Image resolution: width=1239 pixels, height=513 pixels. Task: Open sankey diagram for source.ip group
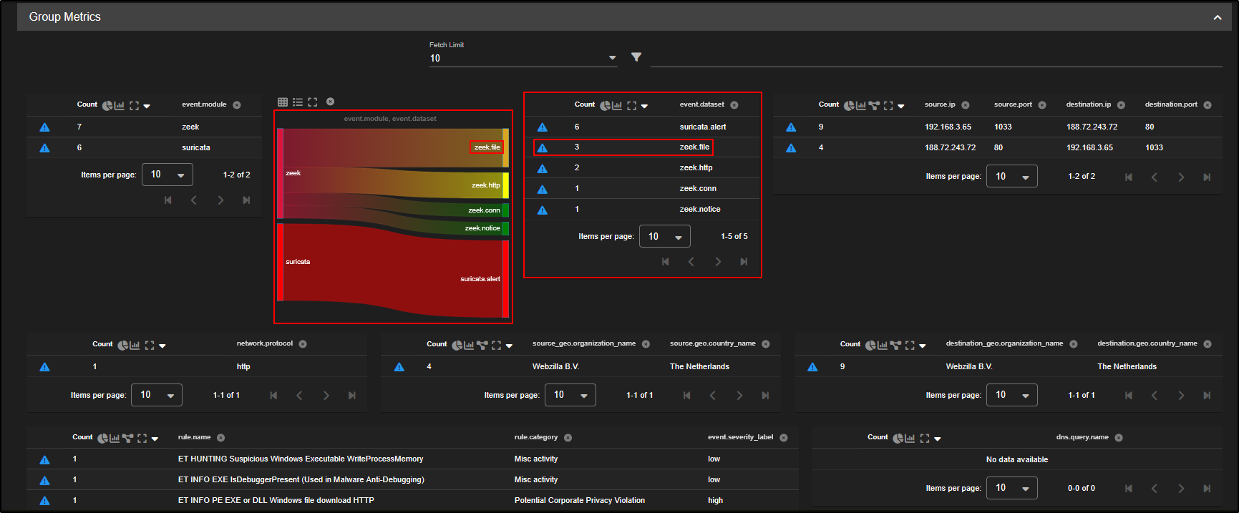(874, 105)
